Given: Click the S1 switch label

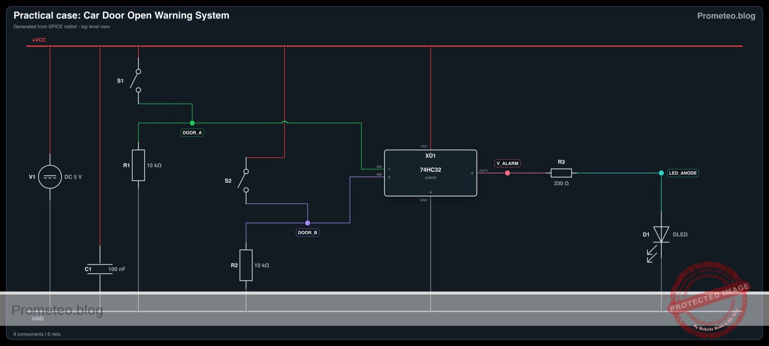Looking at the screenshot, I should (x=120, y=81).
